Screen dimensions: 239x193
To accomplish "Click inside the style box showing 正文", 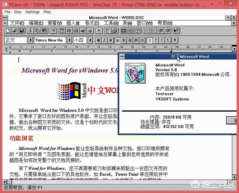I will (x=16, y=40).
